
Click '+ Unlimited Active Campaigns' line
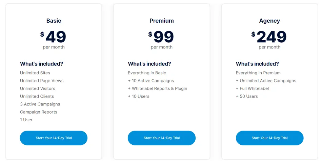point(266,81)
